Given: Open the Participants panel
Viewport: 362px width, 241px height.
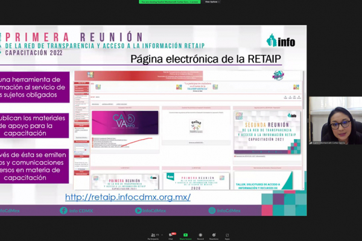Looking at the screenshot, I should pyautogui.click(x=153, y=236).
